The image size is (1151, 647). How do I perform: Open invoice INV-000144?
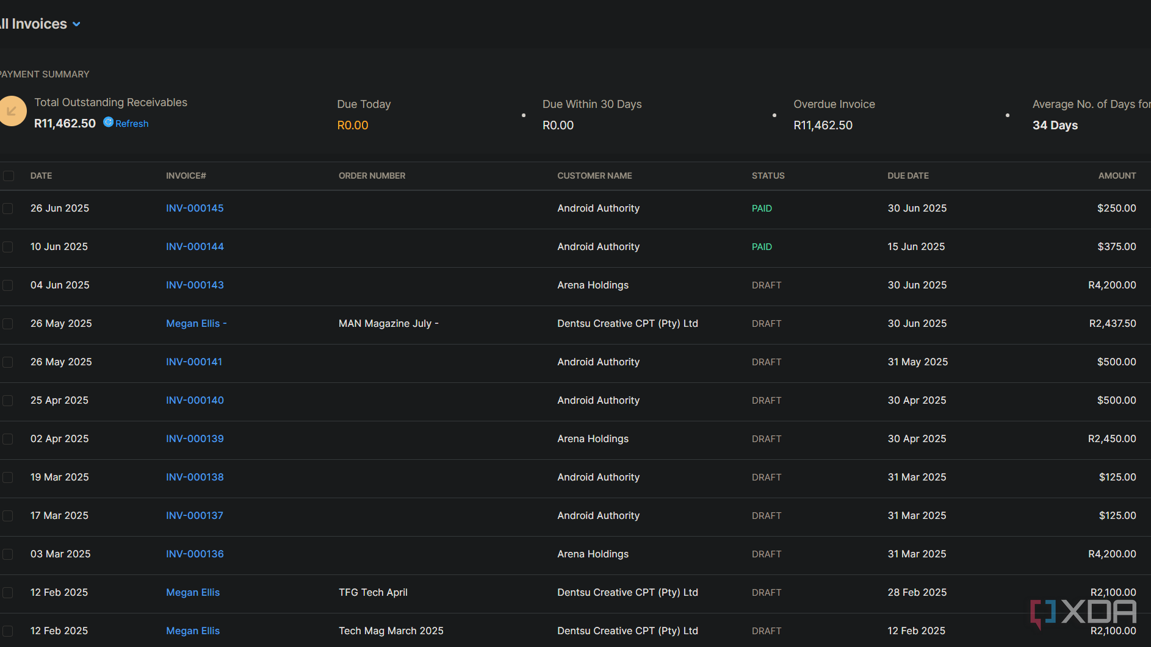pyautogui.click(x=195, y=246)
